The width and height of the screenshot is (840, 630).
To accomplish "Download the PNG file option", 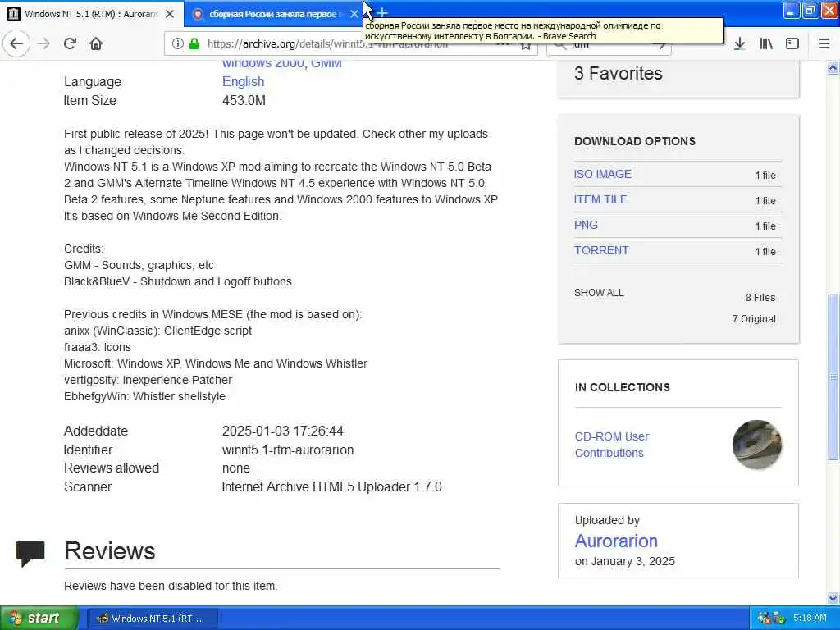I will (x=586, y=225).
